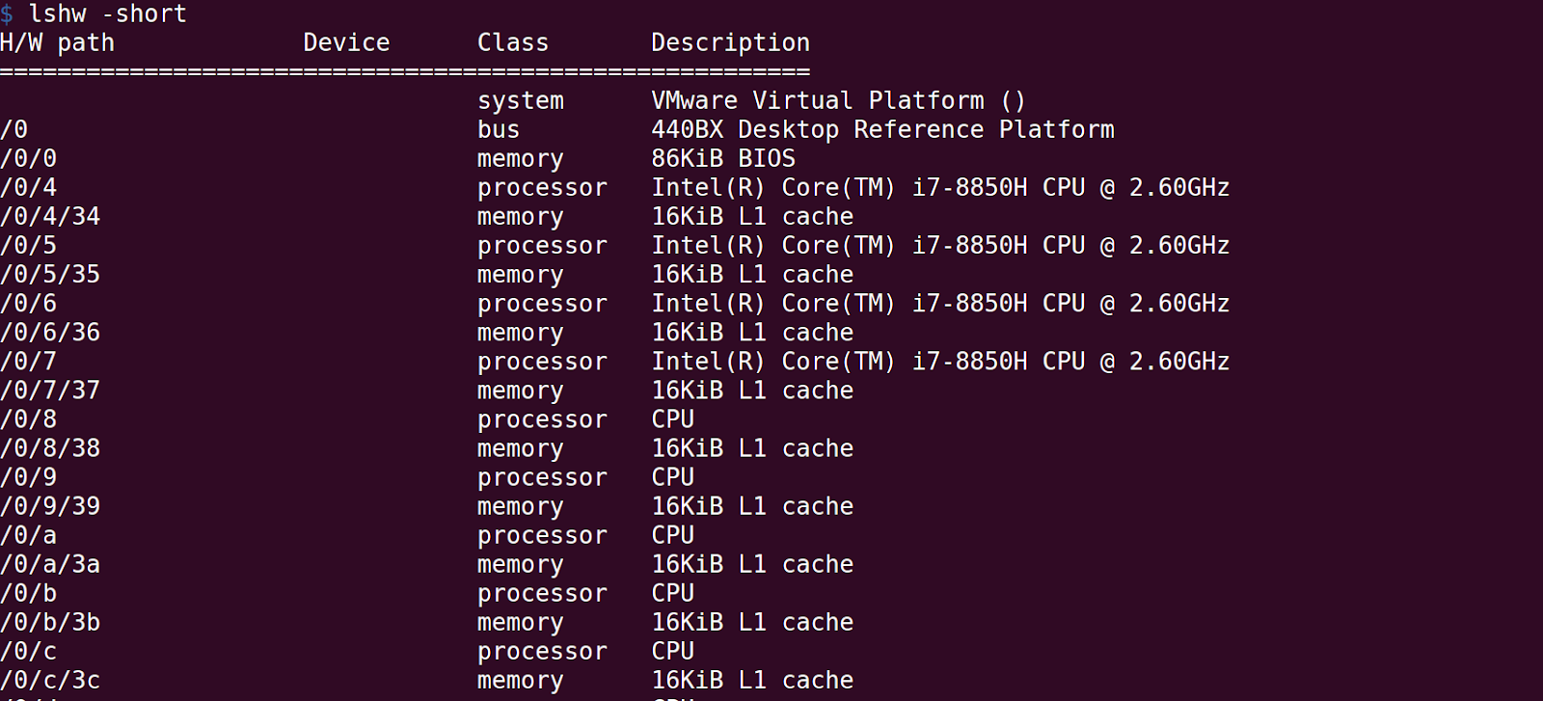The image size is (1543, 701).
Task: Click the '/0/7/37' hardware path
Action: pos(50,391)
